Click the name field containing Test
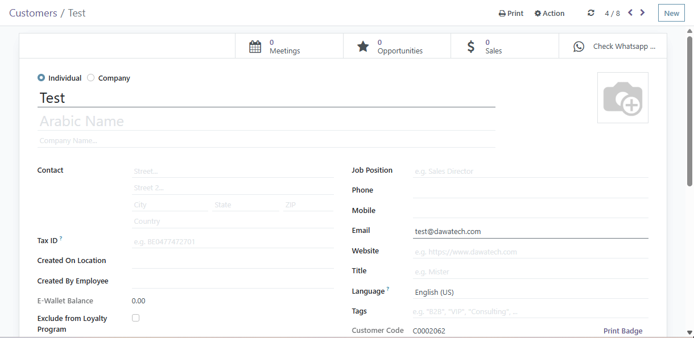The height and width of the screenshot is (338, 694). (266, 98)
